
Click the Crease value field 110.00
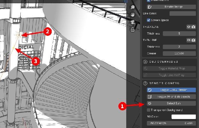point(179,53)
